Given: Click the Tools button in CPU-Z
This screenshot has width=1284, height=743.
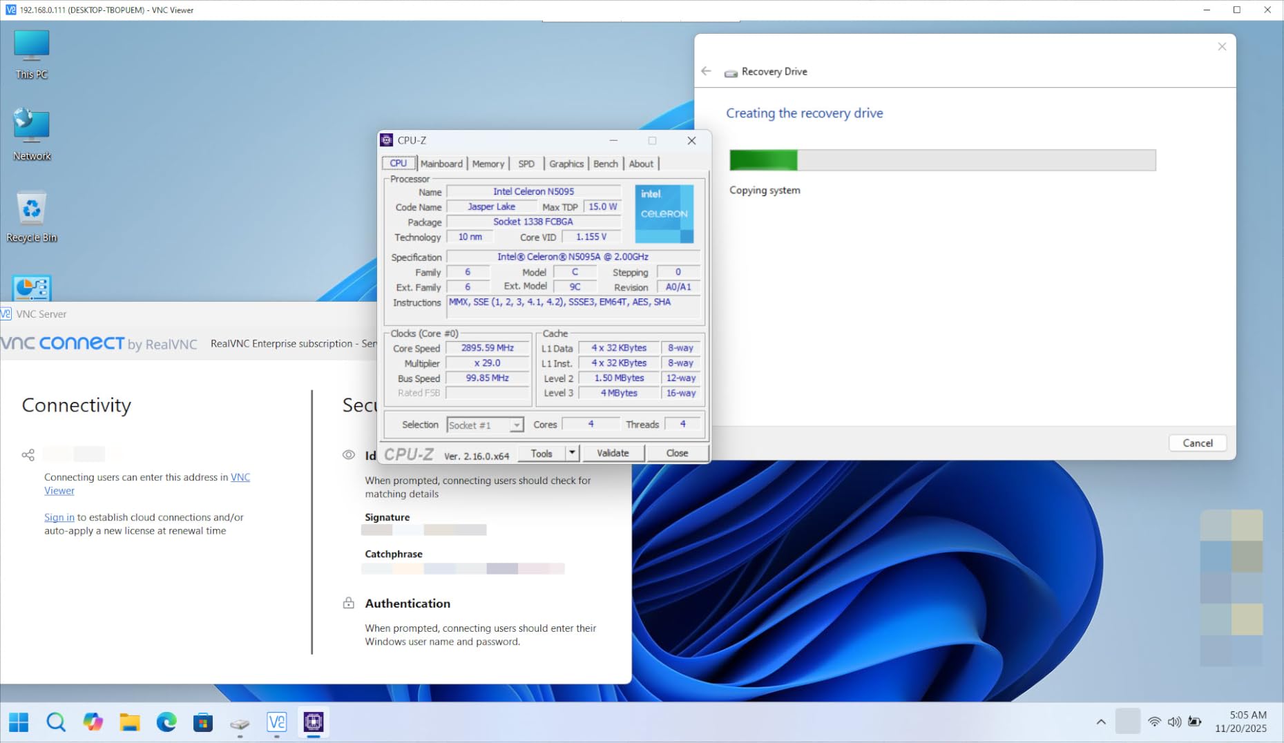Looking at the screenshot, I should [x=542, y=453].
